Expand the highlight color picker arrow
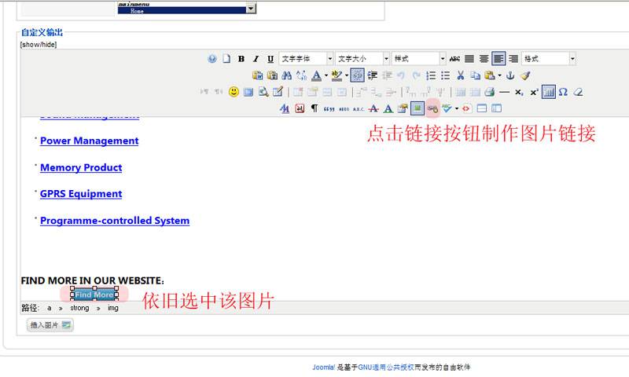Image resolution: width=629 pixels, height=377 pixels. (x=347, y=75)
